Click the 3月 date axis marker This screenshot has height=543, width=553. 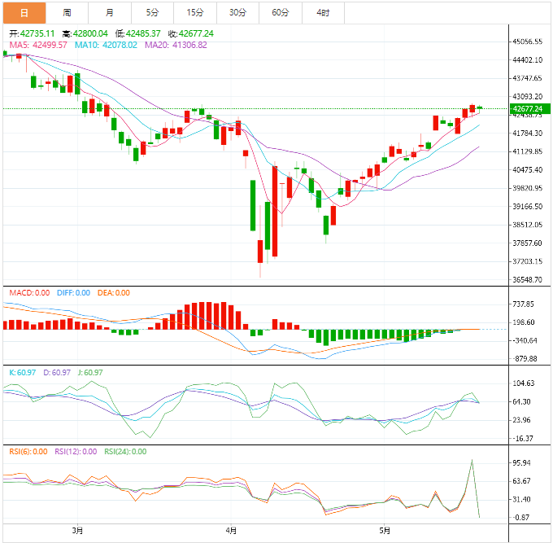pyautogui.click(x=77, y=531)
